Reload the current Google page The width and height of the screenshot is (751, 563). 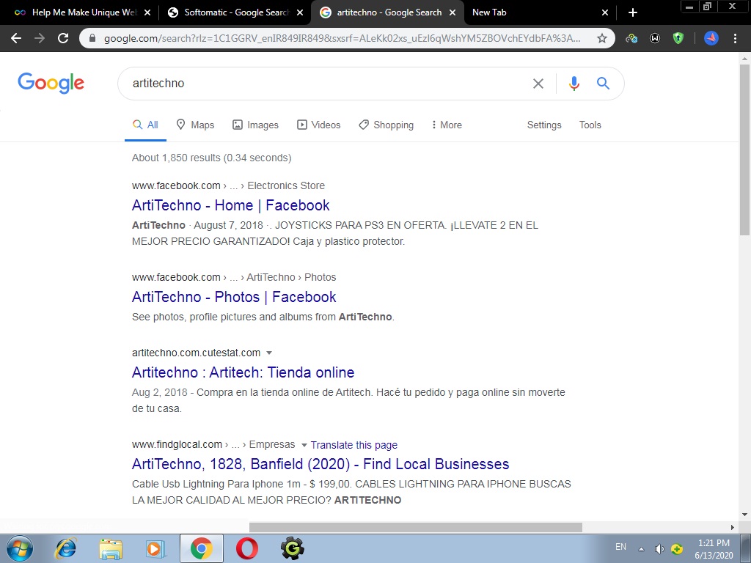click(63, 38)
